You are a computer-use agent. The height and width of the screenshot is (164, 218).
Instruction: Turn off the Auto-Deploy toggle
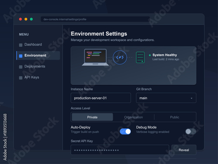(x=125, y=132)
